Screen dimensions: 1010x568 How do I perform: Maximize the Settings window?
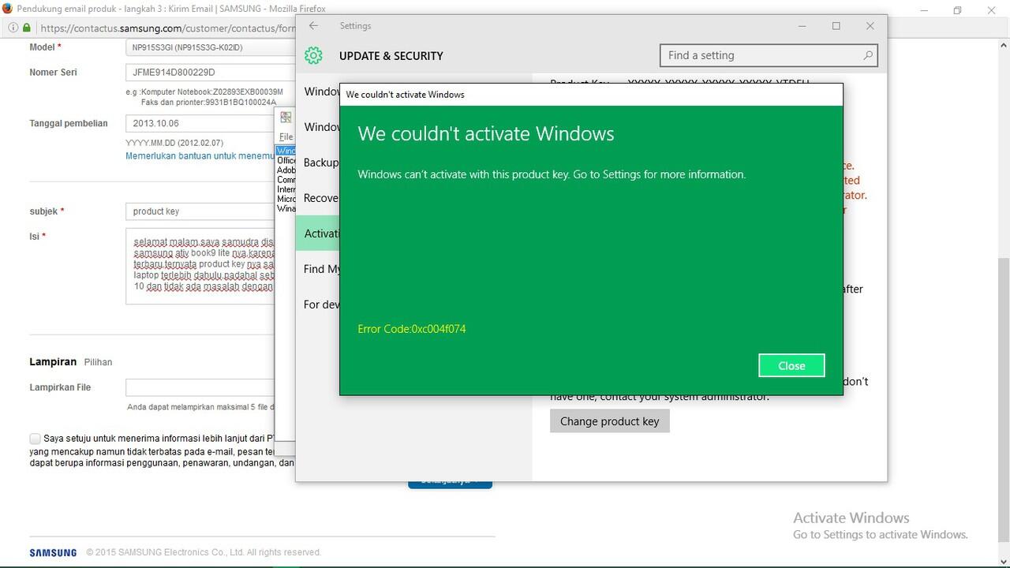point(836,26)
